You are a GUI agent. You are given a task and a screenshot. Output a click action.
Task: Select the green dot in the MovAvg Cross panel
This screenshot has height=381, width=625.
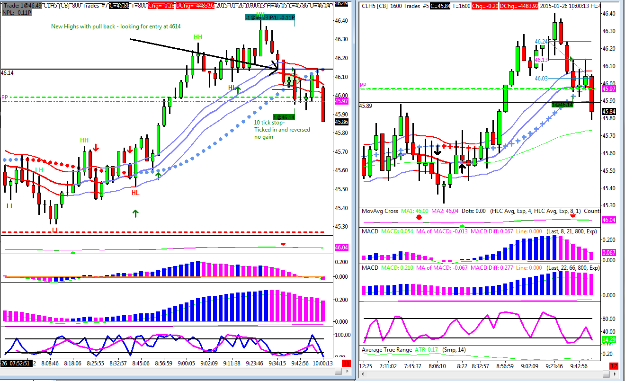click(x=462, y=226)
